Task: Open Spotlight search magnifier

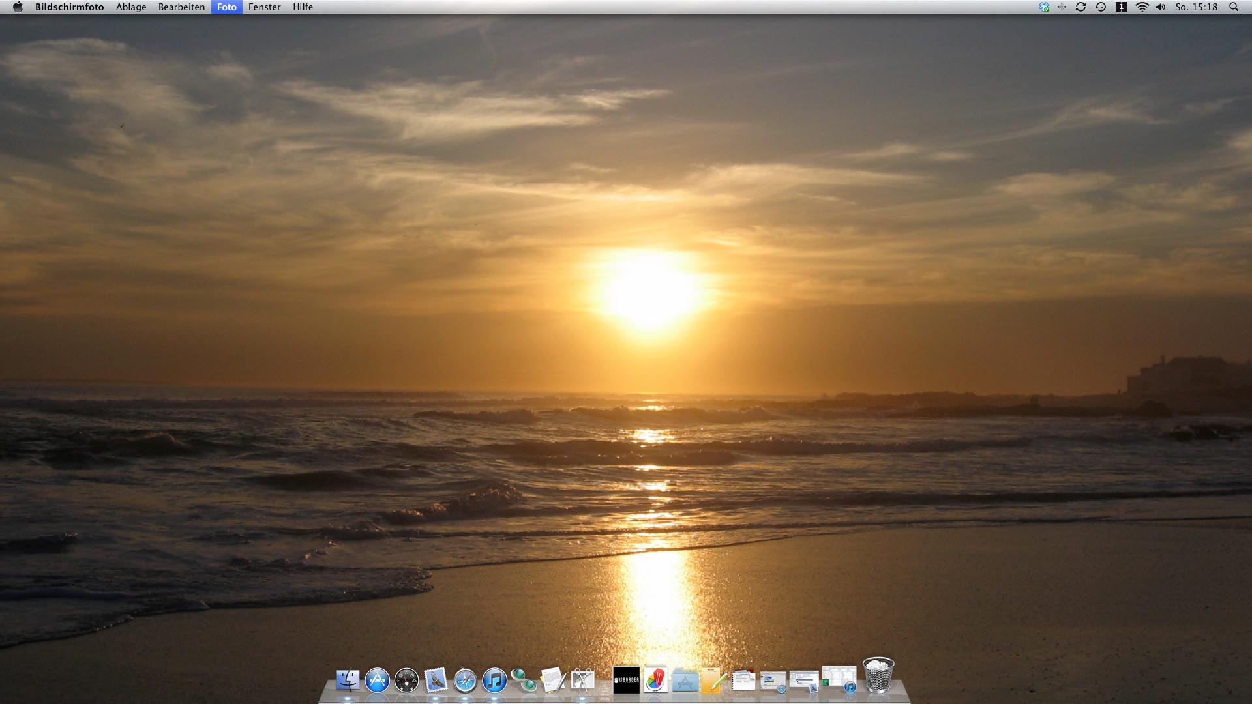Action: coord(1233,7)
